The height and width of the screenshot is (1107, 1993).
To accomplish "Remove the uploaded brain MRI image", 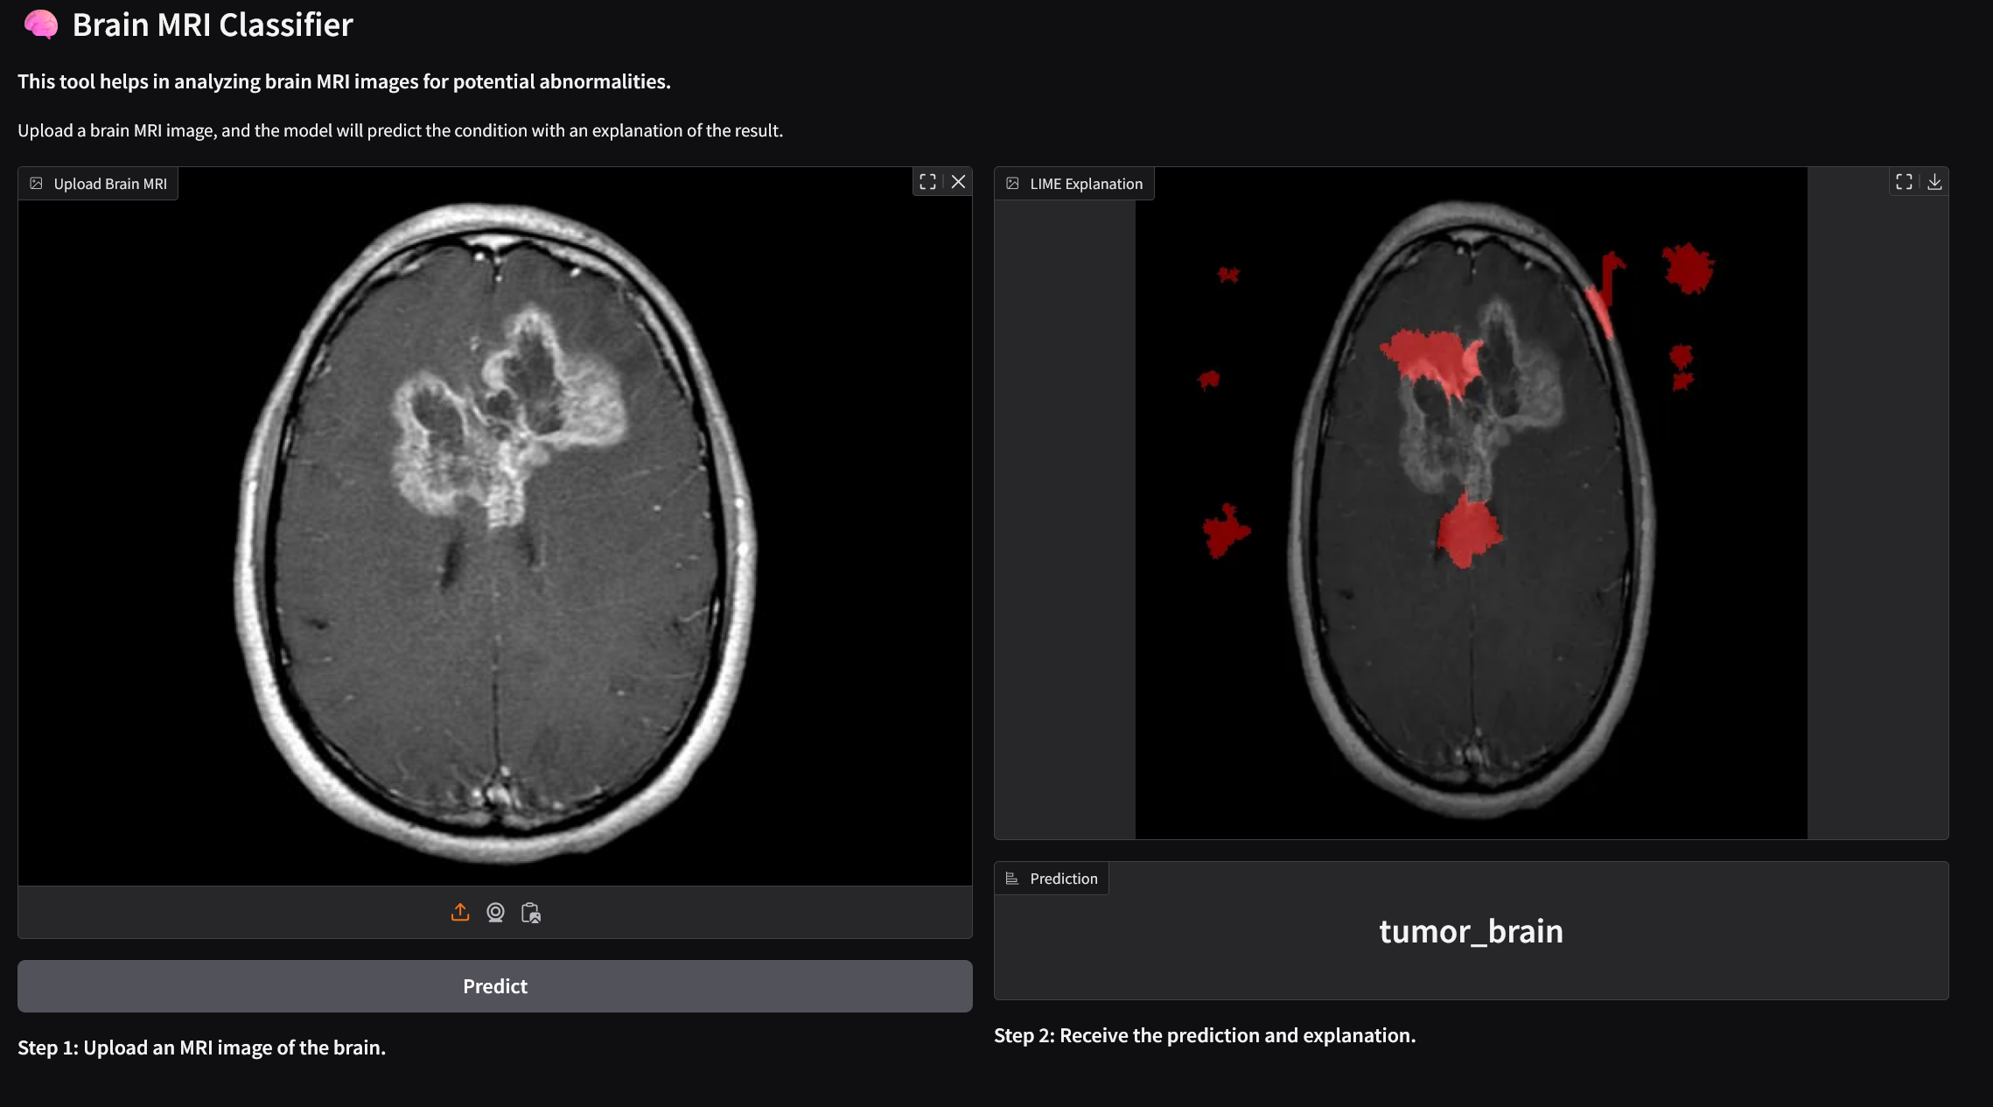I will click(959, 182).
